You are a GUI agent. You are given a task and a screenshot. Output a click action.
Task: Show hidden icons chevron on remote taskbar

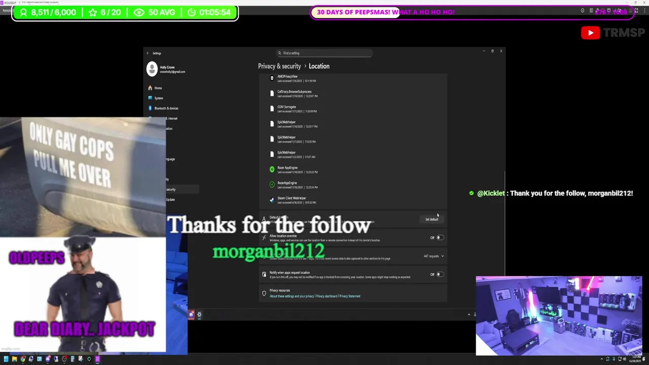pyautogui.click(x=468, y=314)
